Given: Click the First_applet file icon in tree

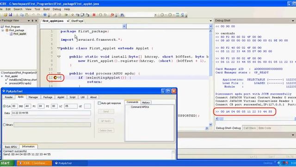Looking at the screenshot, I should tap(11, 34).
